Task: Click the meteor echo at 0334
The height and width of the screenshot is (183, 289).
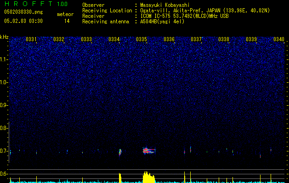Action: tap(120, 152)
